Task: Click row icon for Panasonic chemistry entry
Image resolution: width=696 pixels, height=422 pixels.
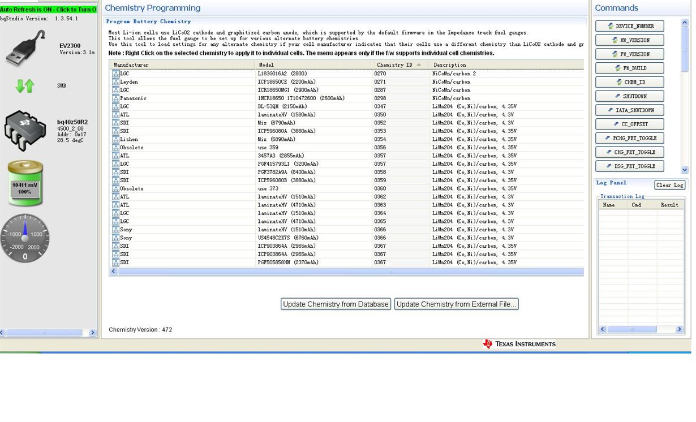Action: 115,98
